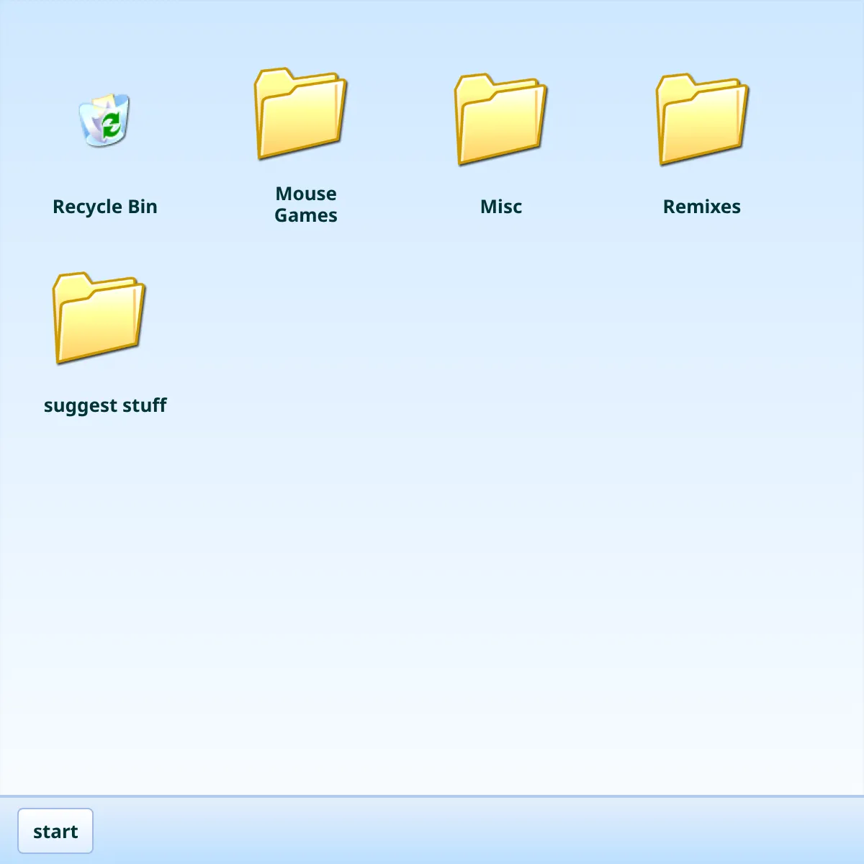
Task: Select the Remixes folder icon
Action: (701, 117)
